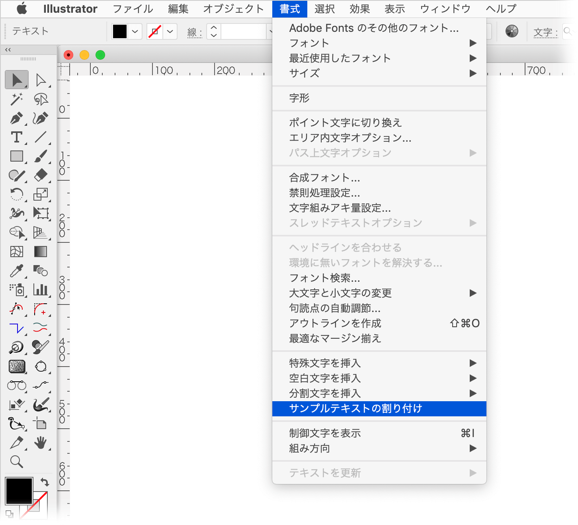Click the large black fill swatch in tools panel
The image size is (578, 525).
(x=19, y=491)
